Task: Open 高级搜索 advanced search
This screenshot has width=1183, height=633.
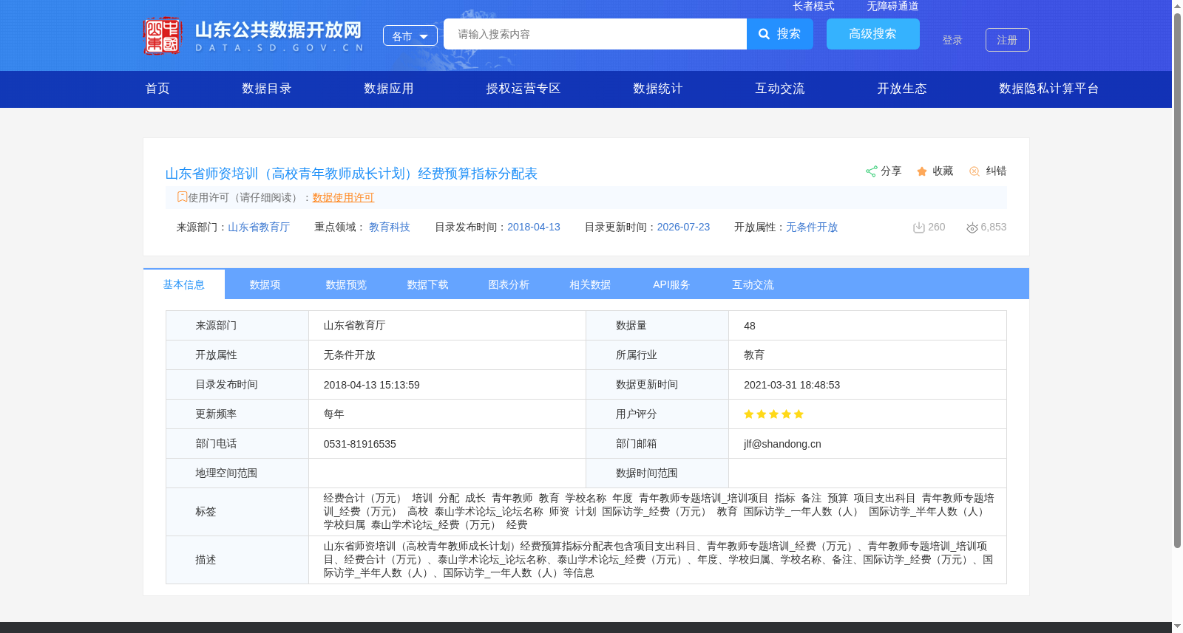Action: [x=873, y=34]
